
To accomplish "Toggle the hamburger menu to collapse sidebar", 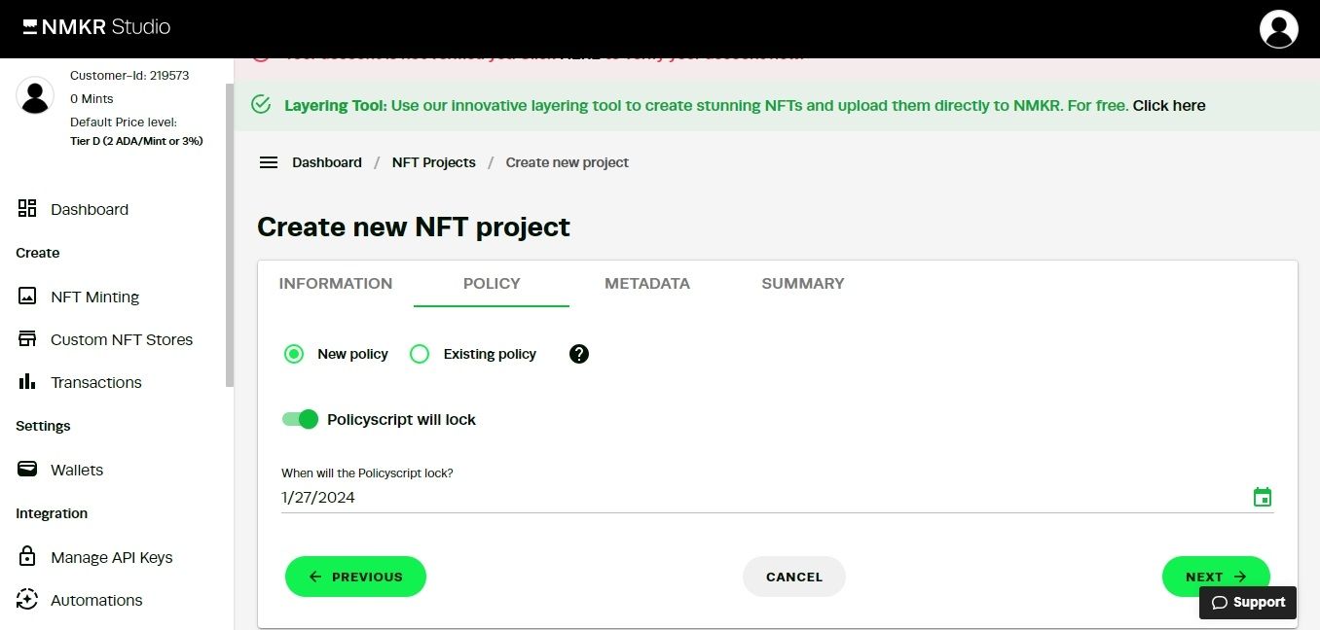I will click(x=269, y=162).
